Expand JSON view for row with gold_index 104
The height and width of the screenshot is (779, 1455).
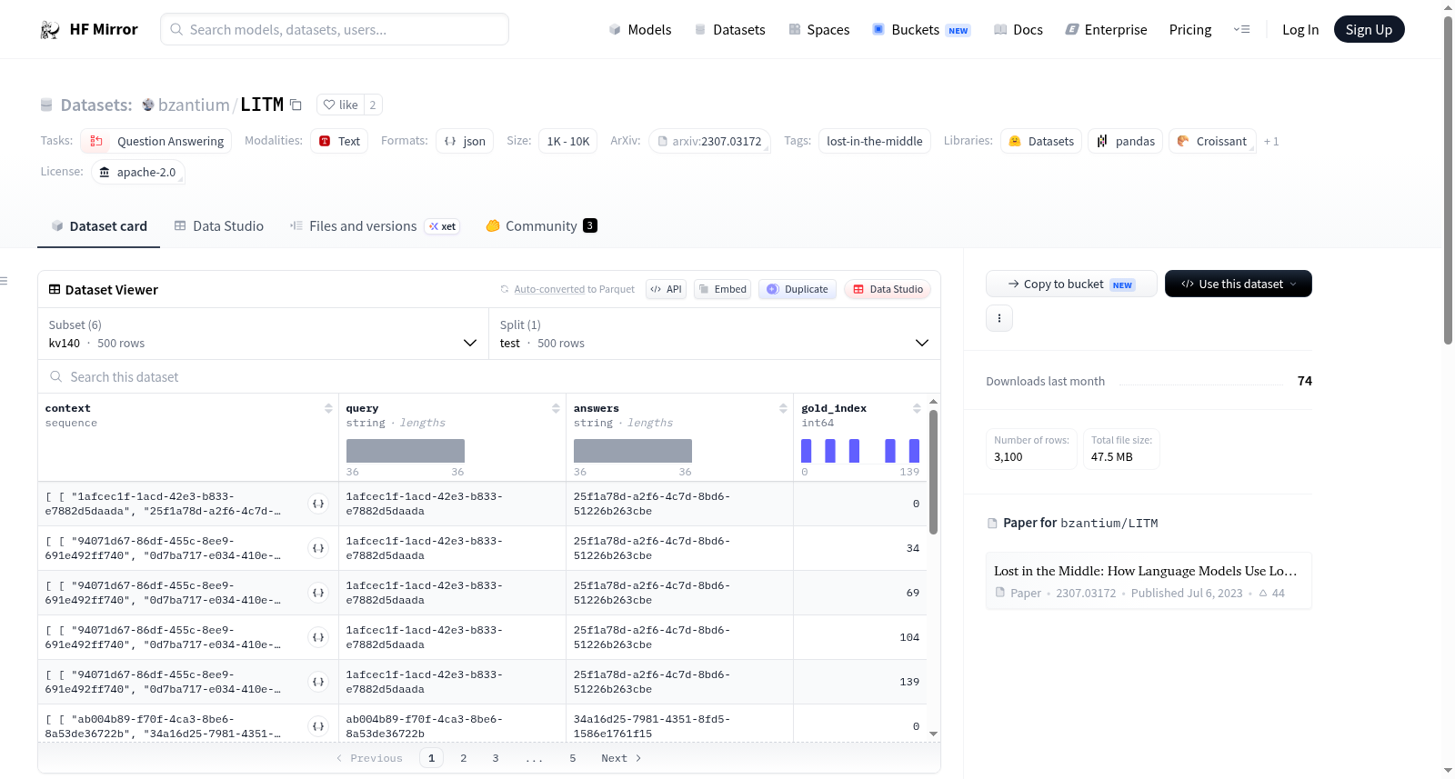click(318, 637)
